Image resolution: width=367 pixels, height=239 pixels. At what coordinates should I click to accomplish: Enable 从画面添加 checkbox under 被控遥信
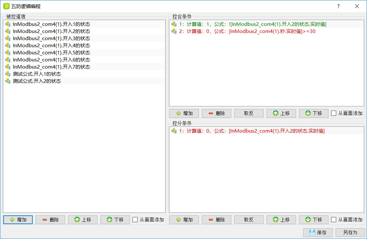135,220
